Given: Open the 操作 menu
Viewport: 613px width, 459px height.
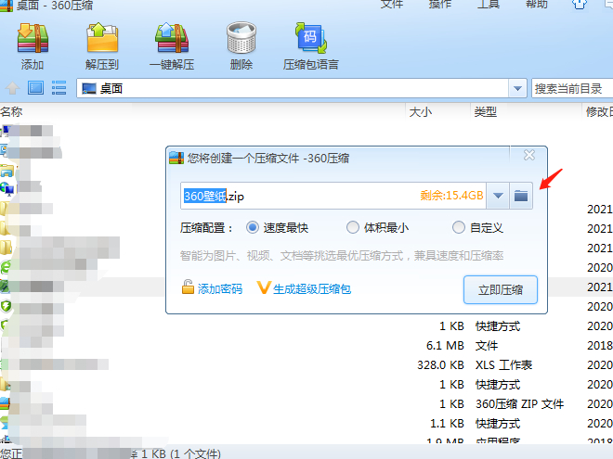Looking at the screenshot, I should click(x=440, y=4).
